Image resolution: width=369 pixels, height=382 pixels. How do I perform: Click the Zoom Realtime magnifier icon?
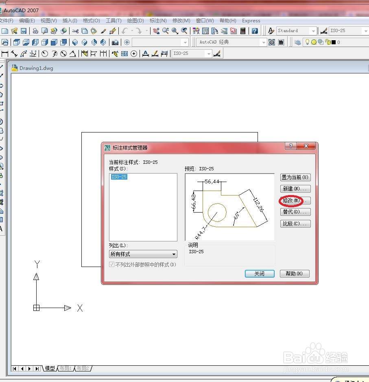click(165, 31)
